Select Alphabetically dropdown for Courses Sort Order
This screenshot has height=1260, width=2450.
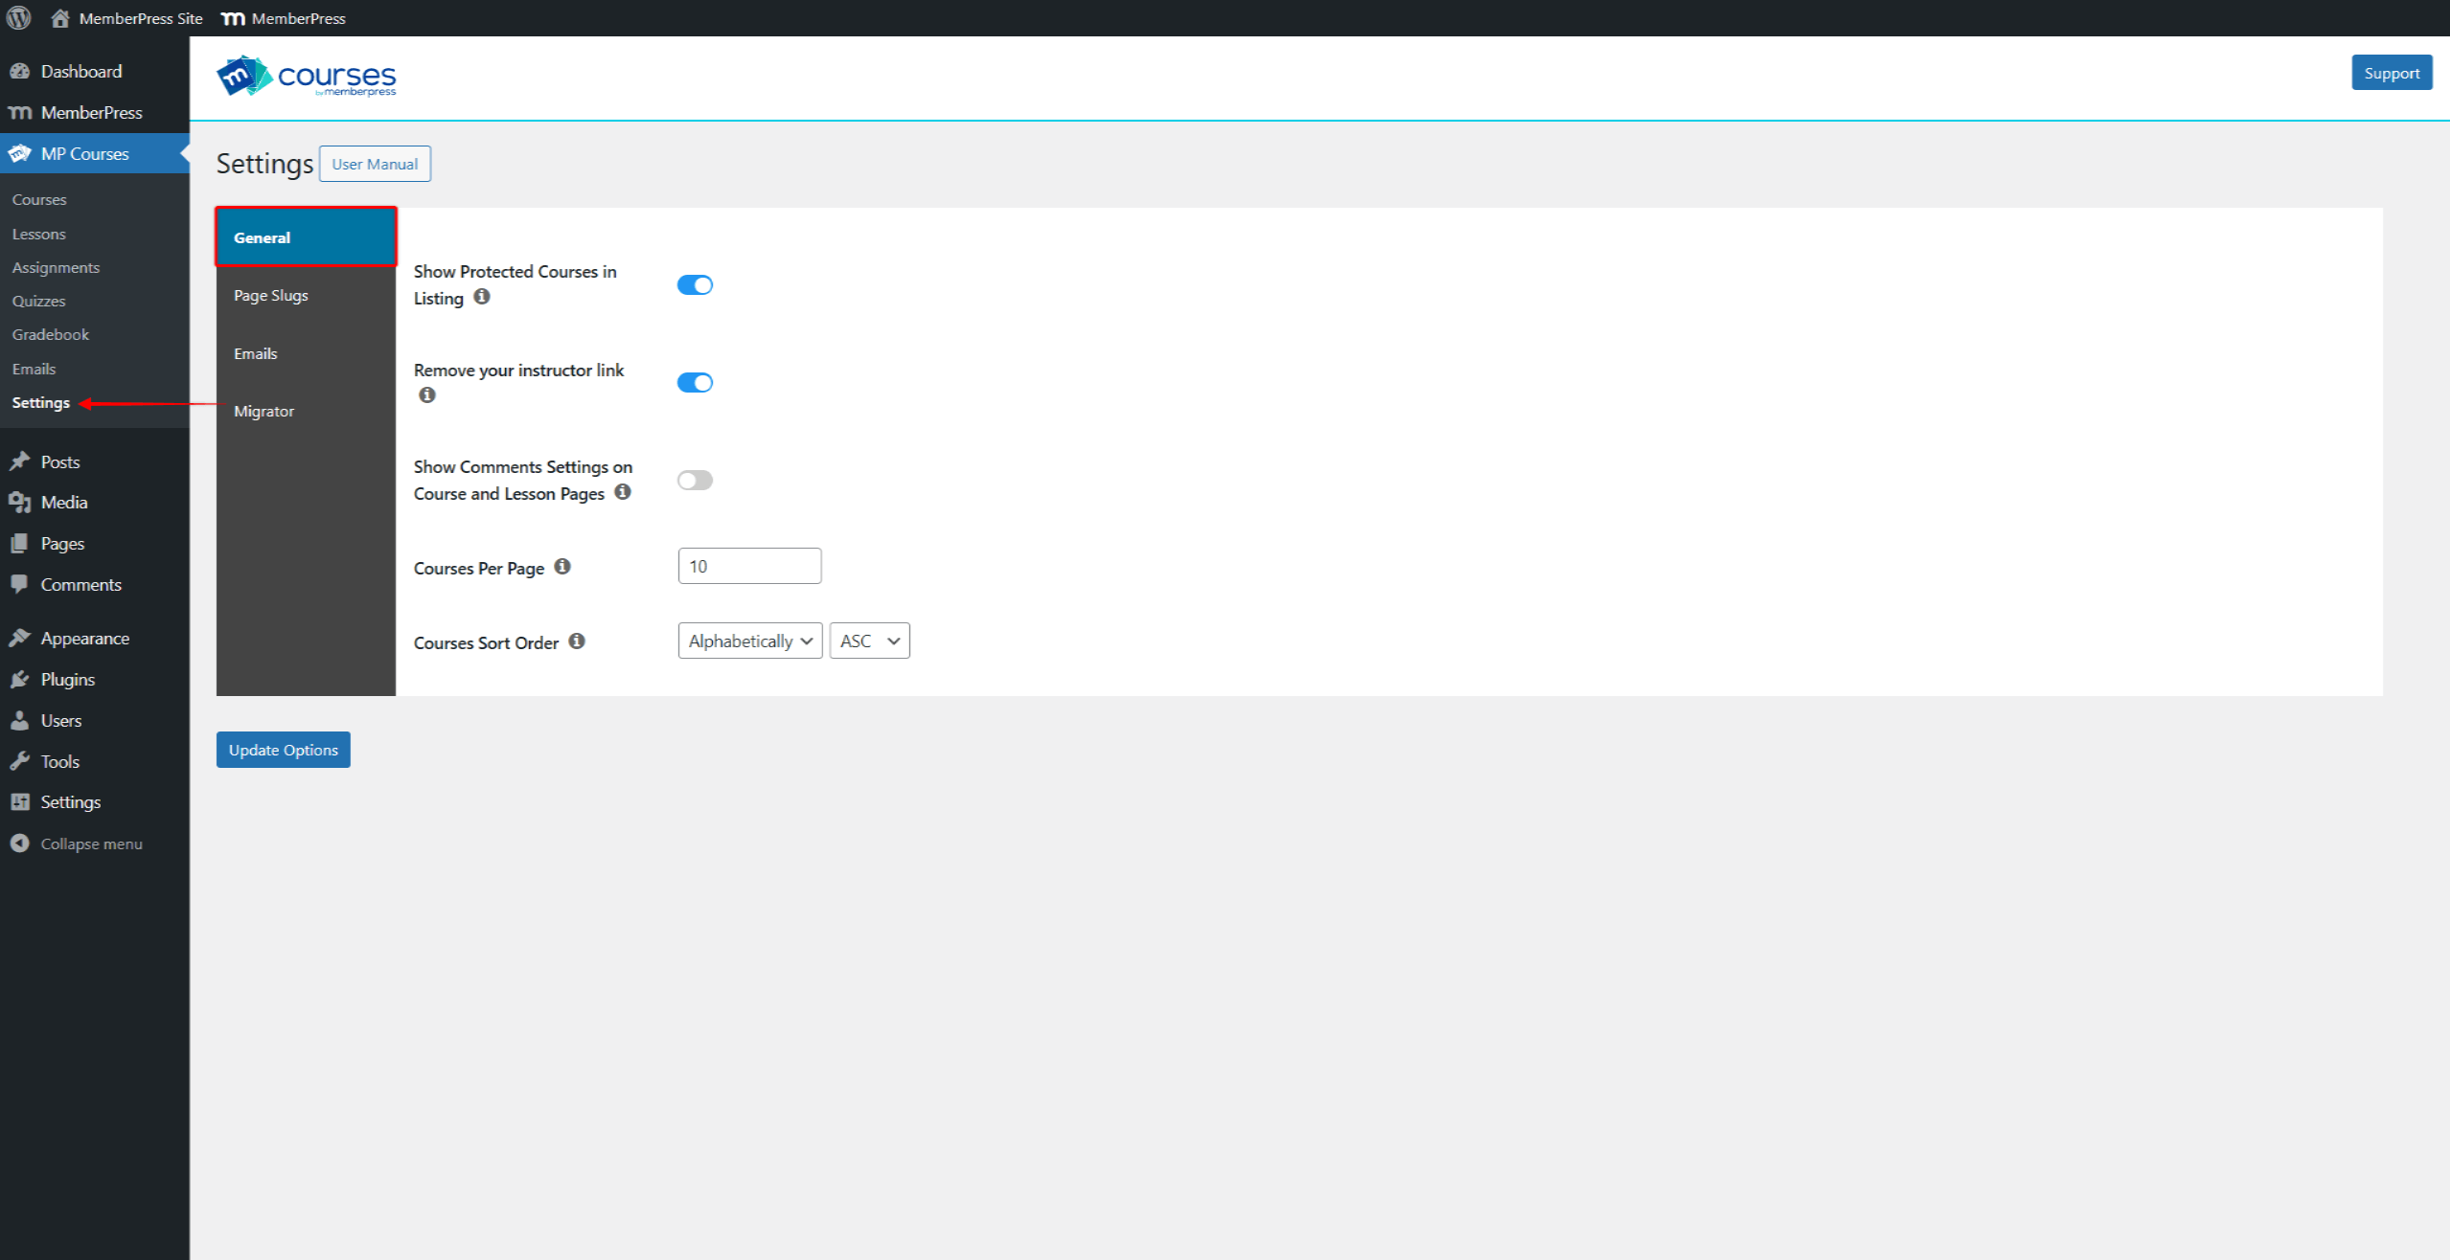(747, 641)
